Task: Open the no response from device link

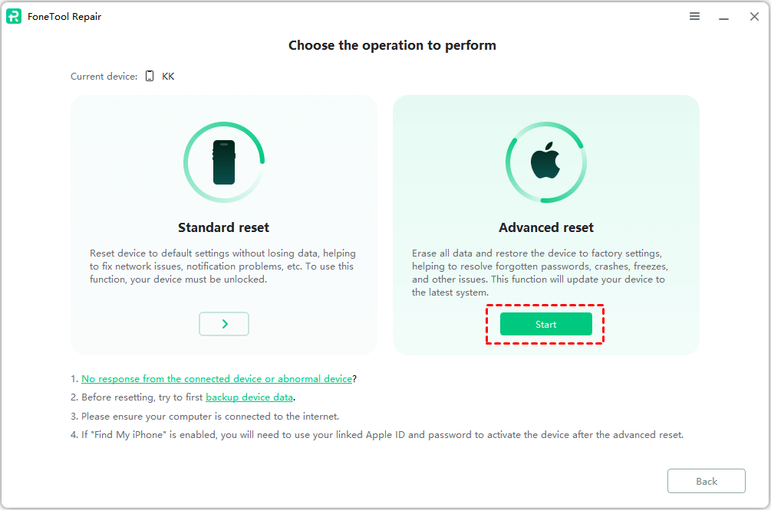Action: coord(216,378)
